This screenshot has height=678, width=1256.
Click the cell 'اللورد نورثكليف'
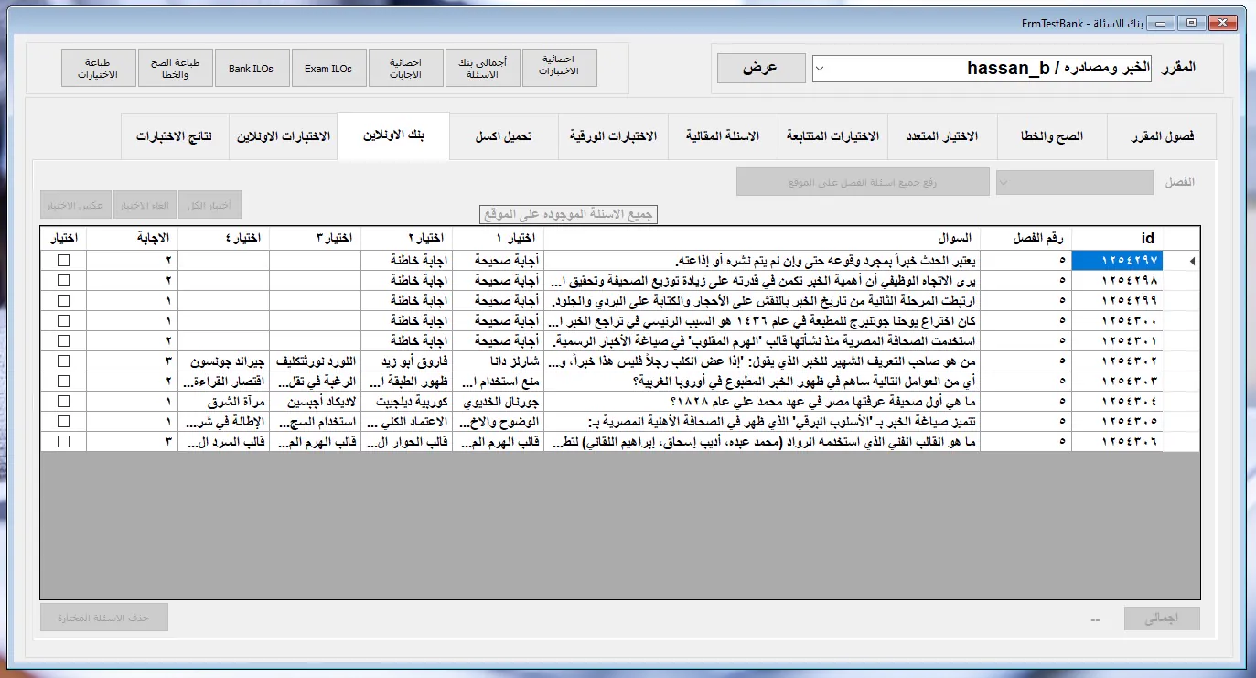315,361
